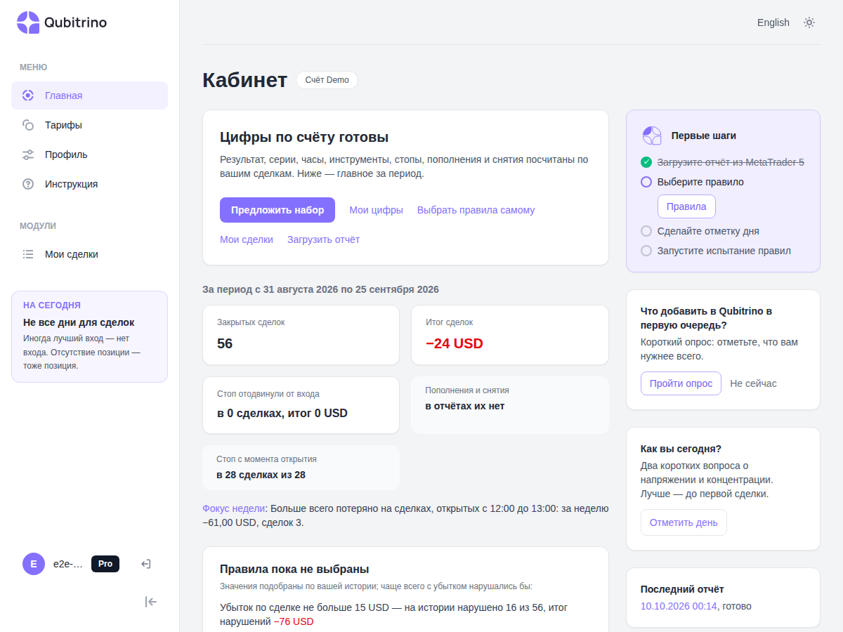Click the Отметить день button
The width and height of the screenshot is (843, 632).
pyautogui.click(x=684, y=522)
